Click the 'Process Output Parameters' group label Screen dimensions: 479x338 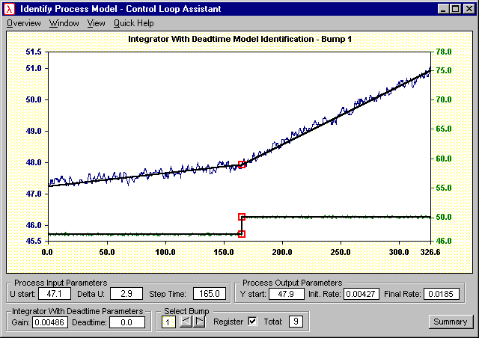coord(293,283)
